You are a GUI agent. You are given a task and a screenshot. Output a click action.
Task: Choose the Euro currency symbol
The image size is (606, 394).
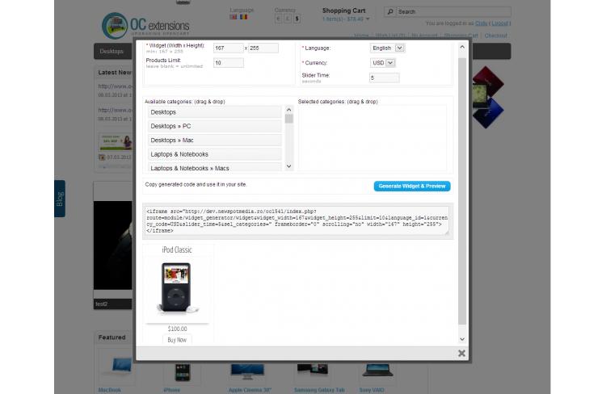pos(278,19)
